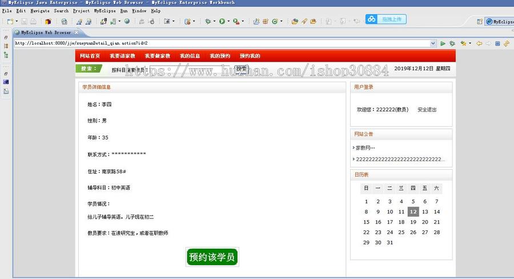Open the 家教网… announcement link
This screenshot has width=514, height=279.
(365, 148)
